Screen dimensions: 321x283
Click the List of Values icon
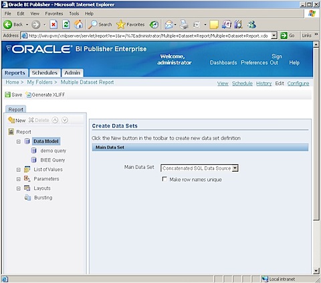click(27, 169)
